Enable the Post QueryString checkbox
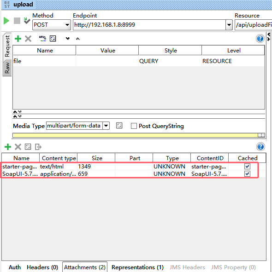Image resolution: width=272 pixels, height=272 pixels. click(134, 126)
